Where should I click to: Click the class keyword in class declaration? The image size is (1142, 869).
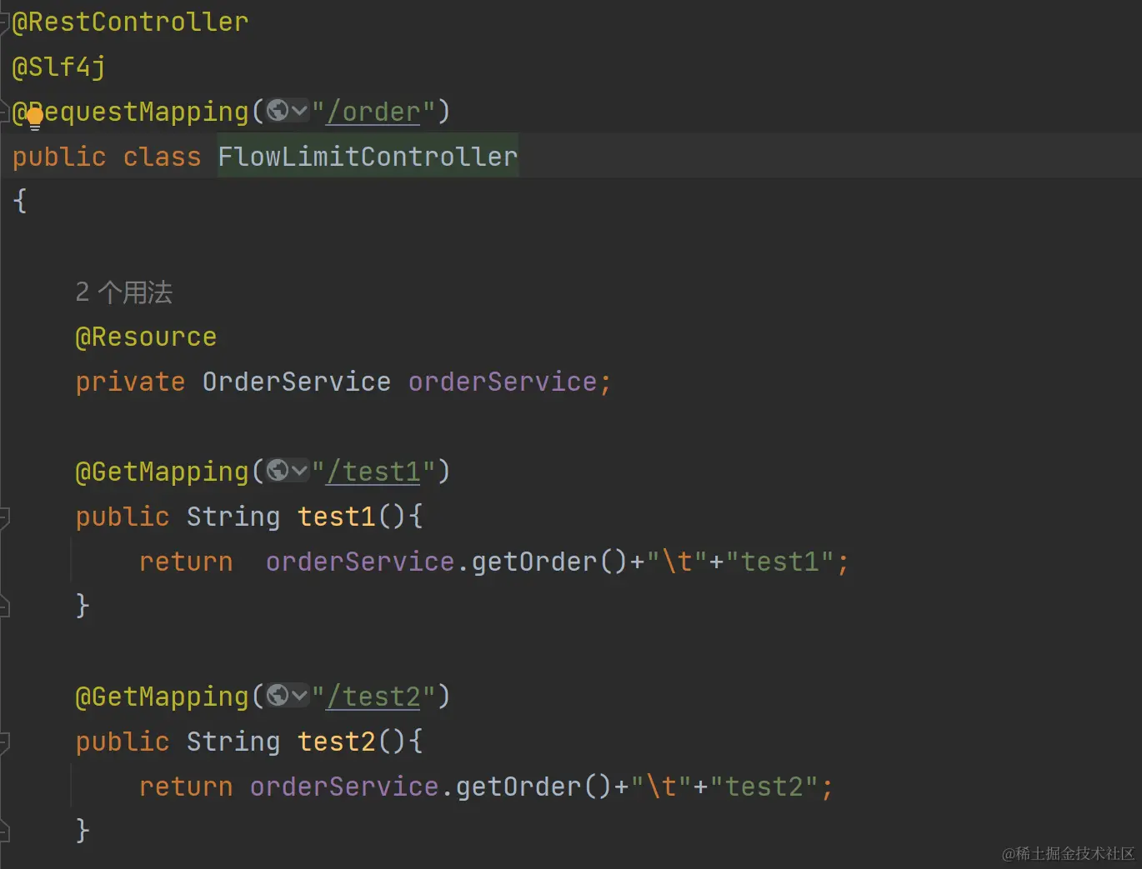click(162, 157)
